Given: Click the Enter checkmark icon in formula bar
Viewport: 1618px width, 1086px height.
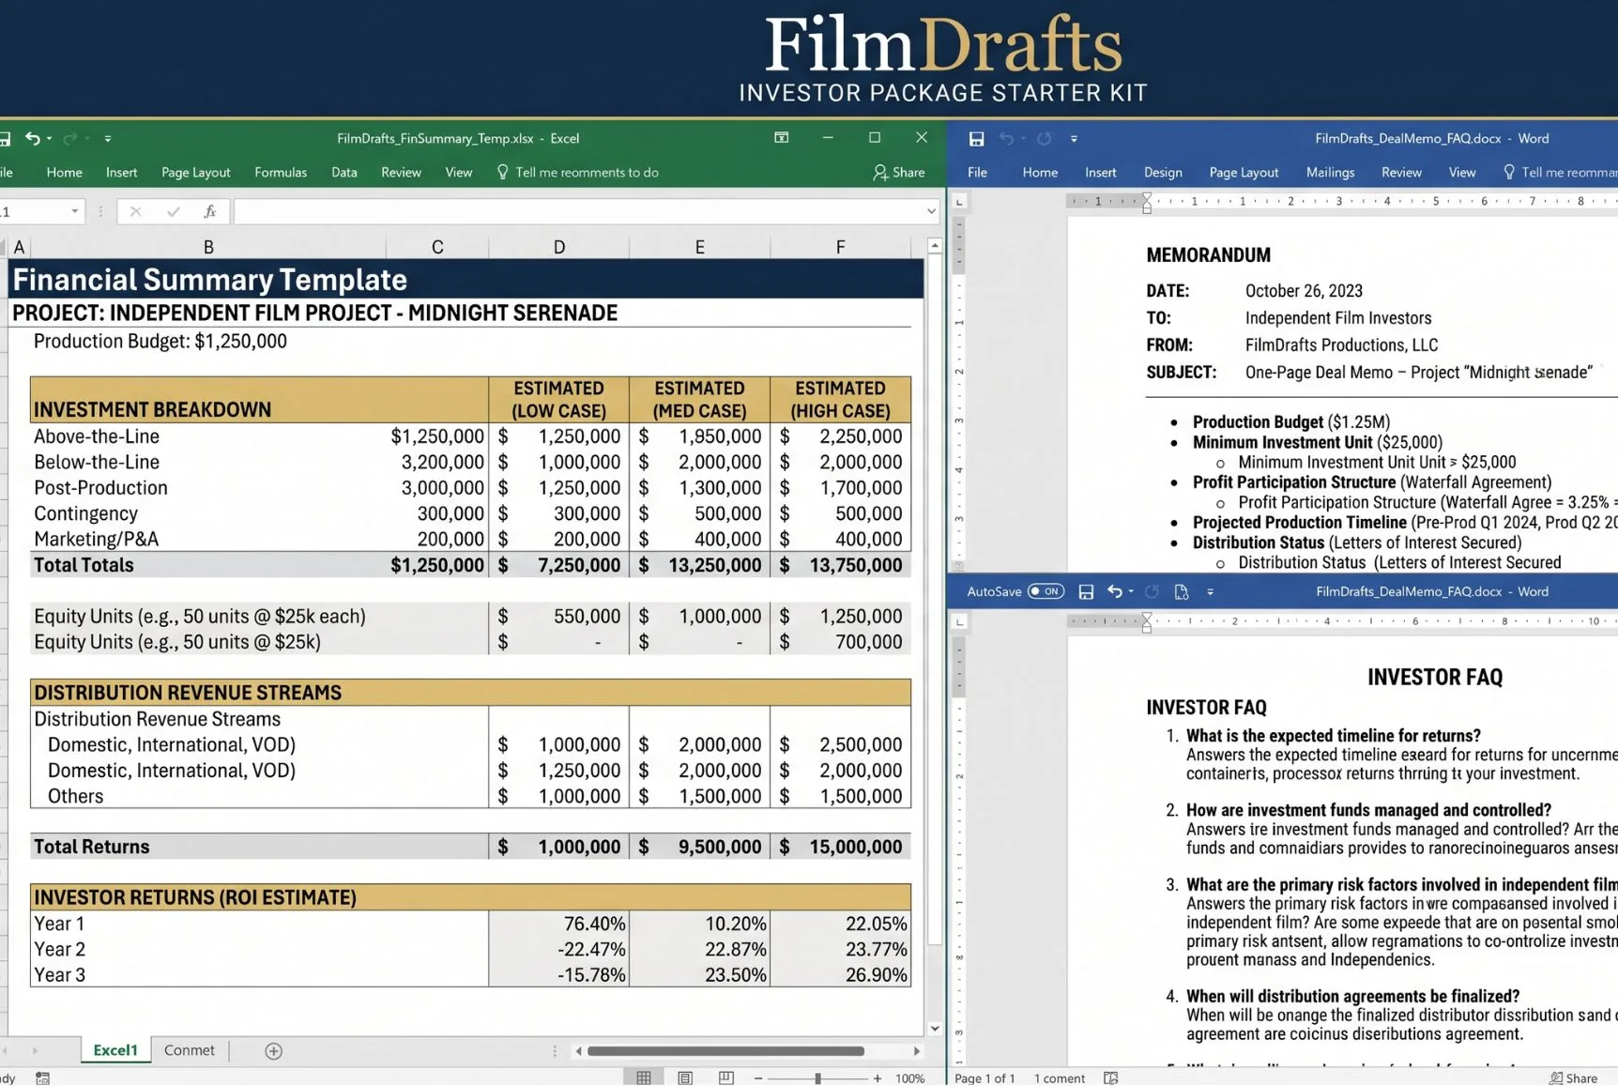Looking at the screenshot, I should [x=173, y=212].
